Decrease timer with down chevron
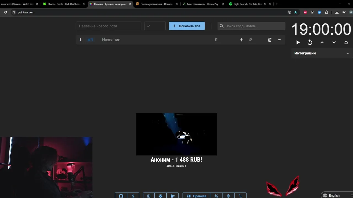353x198 pixels. point(334,42)
